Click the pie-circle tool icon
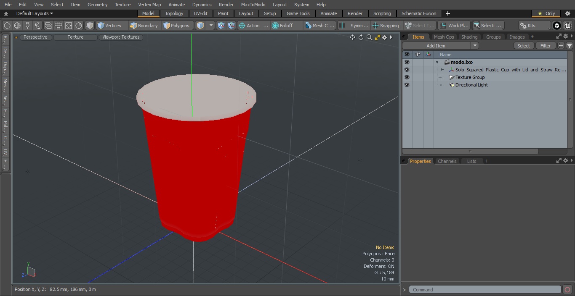The width and height of the screenshot is (575, 296). pos(79,26)
